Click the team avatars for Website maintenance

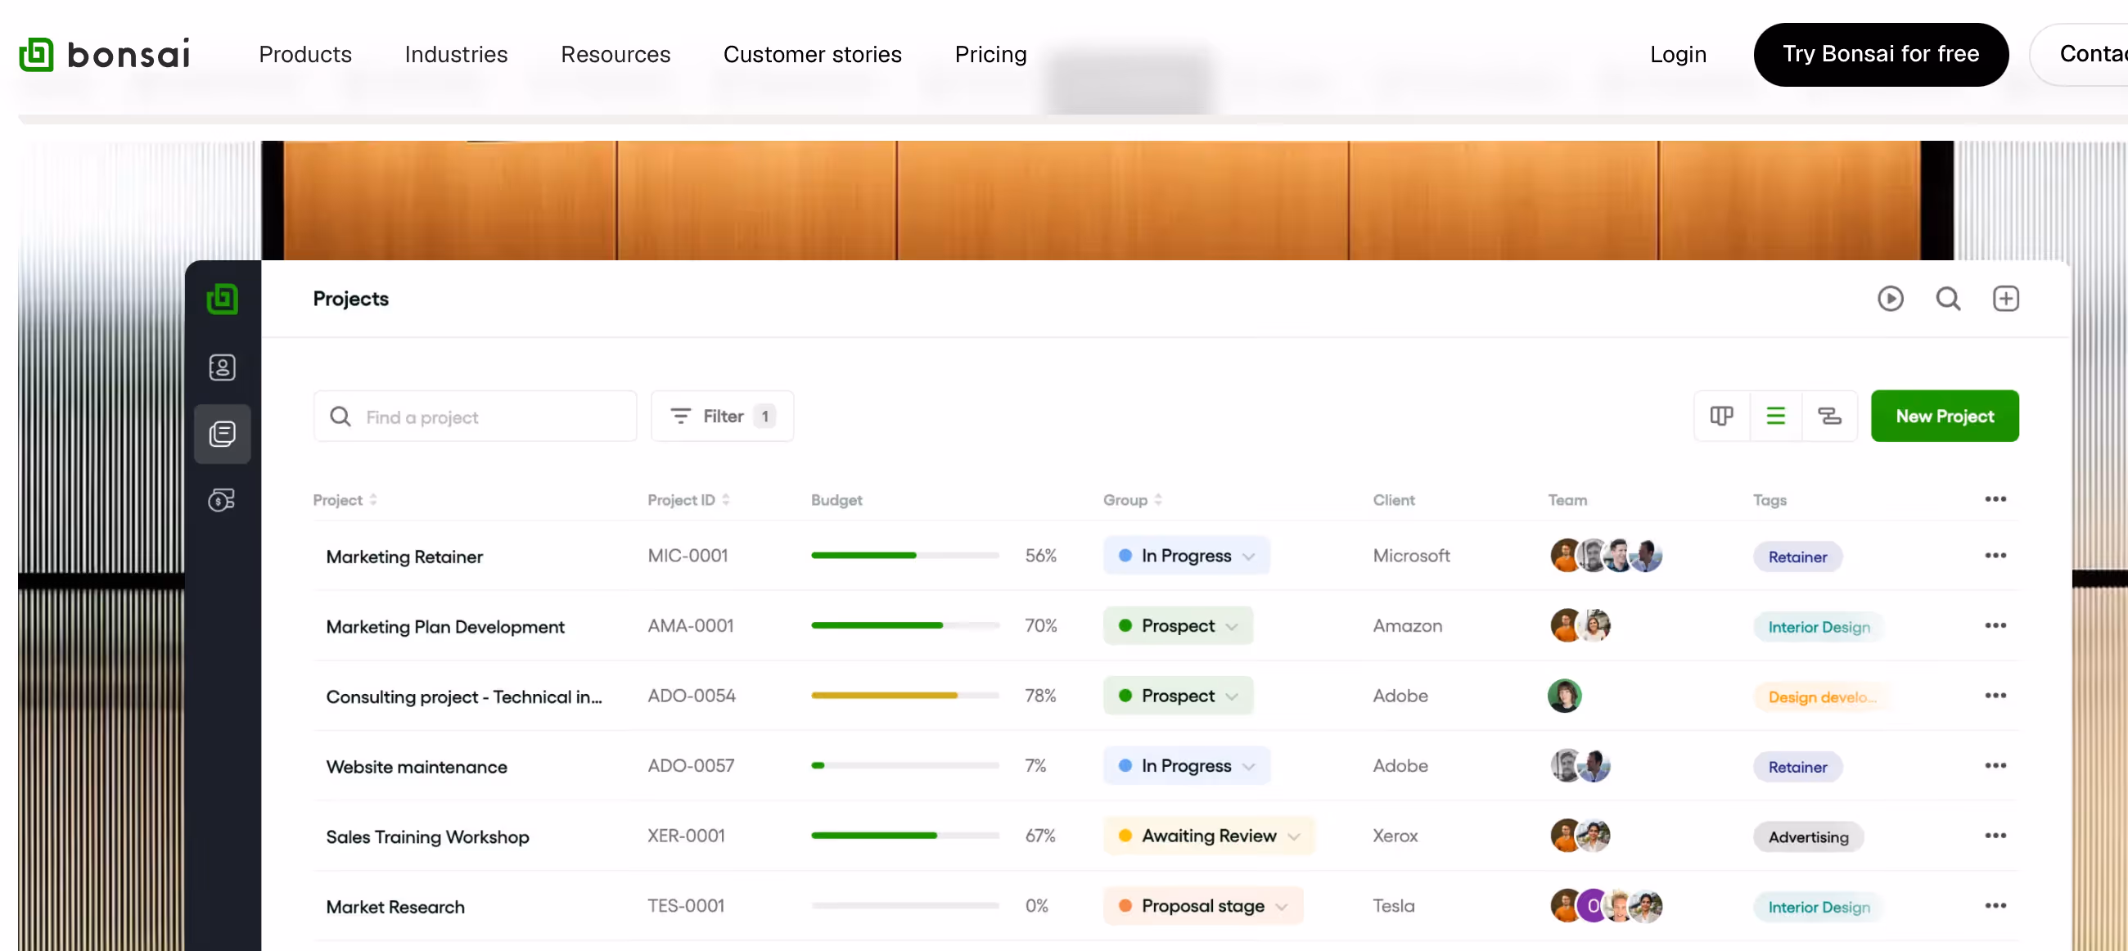(x=1580, y=766)
